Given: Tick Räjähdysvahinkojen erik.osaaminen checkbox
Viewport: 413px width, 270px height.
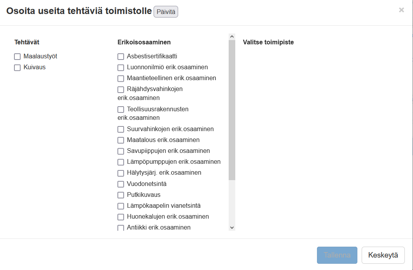Looking at the screenshot, I should click(121, 89).
